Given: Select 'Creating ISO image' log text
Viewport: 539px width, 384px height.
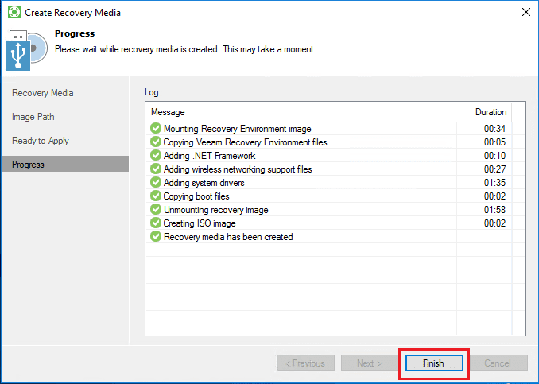Looking at the screenshot, I should tap(200, 223).
